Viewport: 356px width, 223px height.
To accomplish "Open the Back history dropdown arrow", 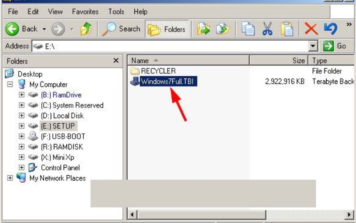I will coord(44,29).
